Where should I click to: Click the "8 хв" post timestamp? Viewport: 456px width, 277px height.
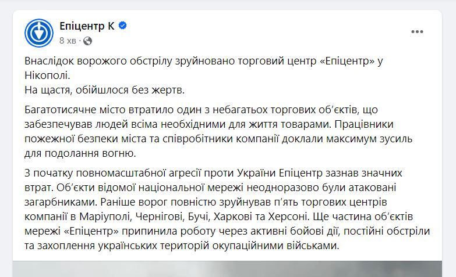(x=68, y=41)
